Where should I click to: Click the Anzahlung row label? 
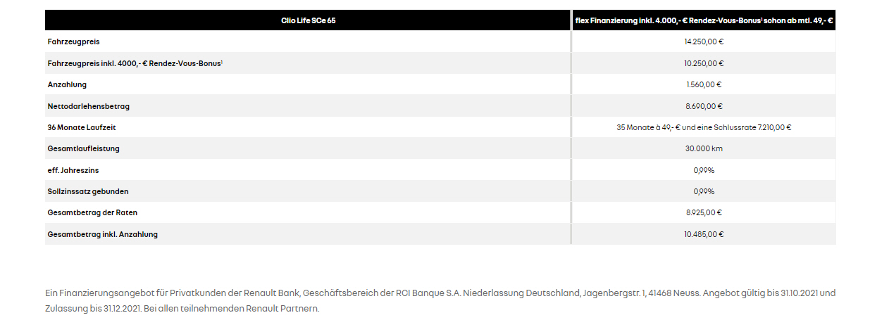(x=67, y=84)
